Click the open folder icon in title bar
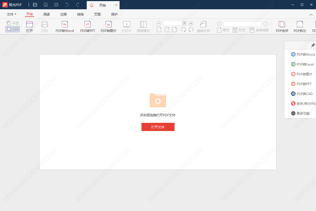This screenshot has height=211, width=316. tap(35, 5)
